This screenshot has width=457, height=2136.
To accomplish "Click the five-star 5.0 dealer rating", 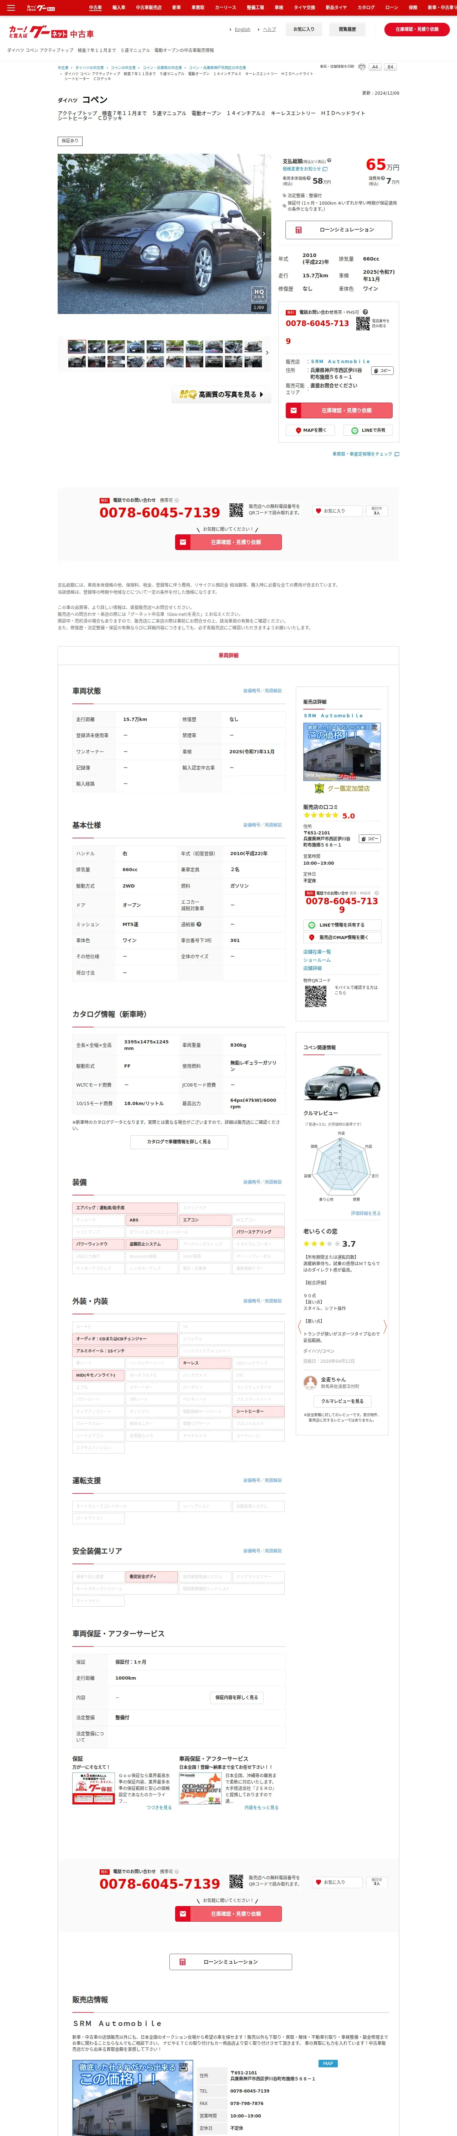I will 329,816.
